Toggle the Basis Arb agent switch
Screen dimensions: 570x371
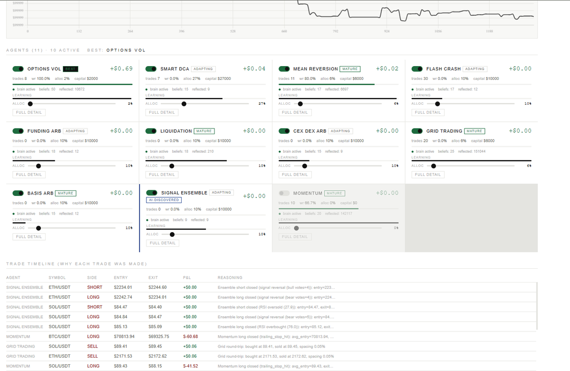coord(18,193)
